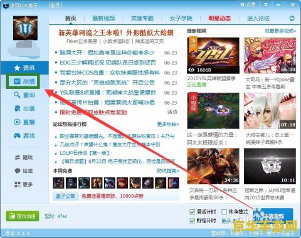301x238 pixels.
Task: Enable the 纯净模式 checkbox
Action: (224, 212)
